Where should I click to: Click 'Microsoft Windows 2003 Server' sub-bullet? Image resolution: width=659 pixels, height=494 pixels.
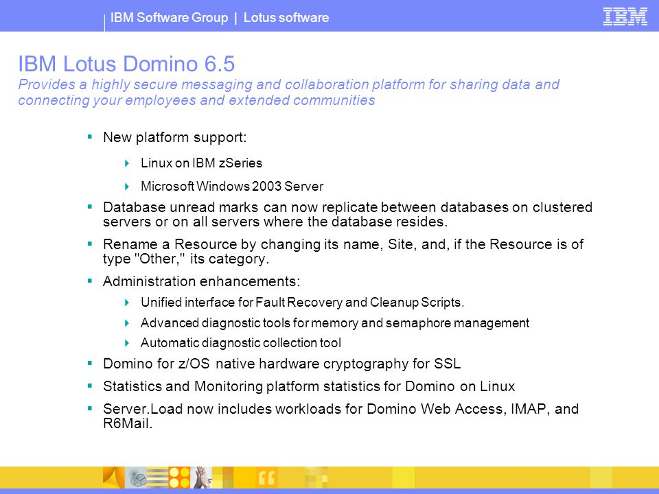[232, 186]
